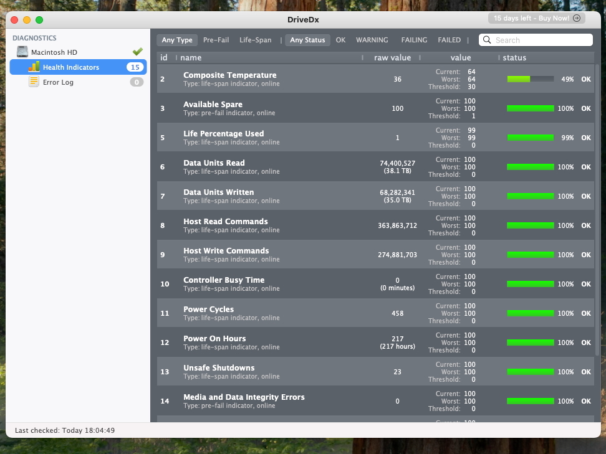Click the Error Log notepad icon
606x454 pixels.
click(x=34, y=82)
